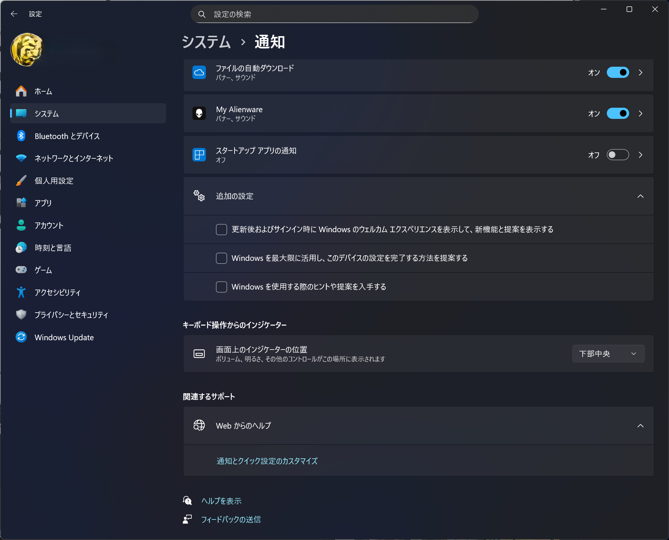The height and width of the screenshot is (540, 669).
Task: Open the 下部中央 indicator position dropdown
Action: click(608, 354)
